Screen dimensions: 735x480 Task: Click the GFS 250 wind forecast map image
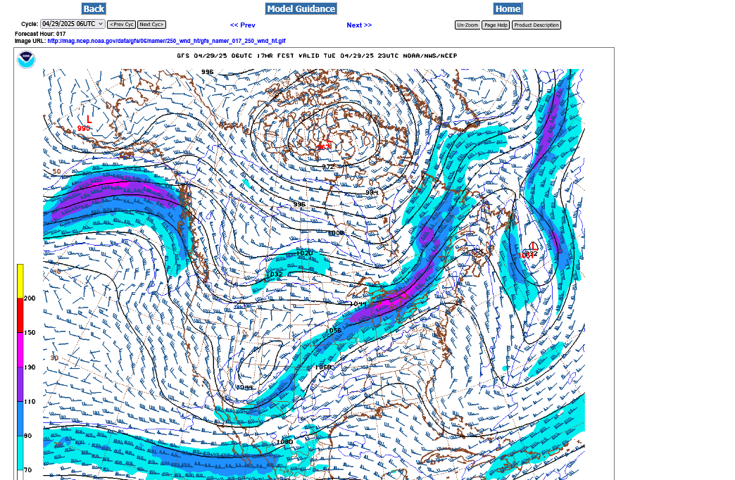(313, 263)
